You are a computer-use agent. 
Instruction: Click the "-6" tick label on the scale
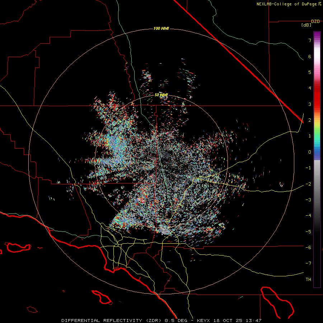tap(308, 248)
